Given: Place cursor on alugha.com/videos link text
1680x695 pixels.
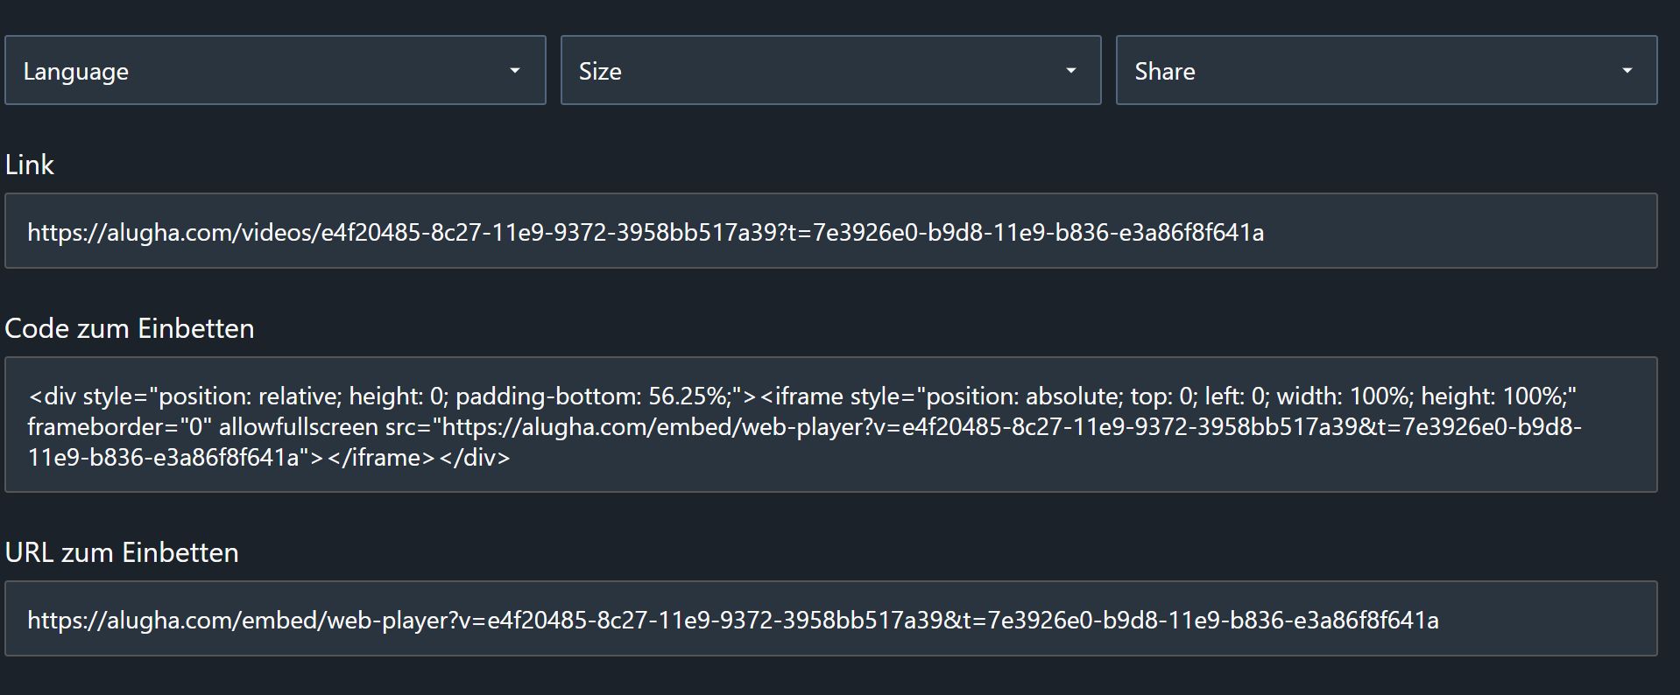Looking at the screenshot, I should coord(646,232).
